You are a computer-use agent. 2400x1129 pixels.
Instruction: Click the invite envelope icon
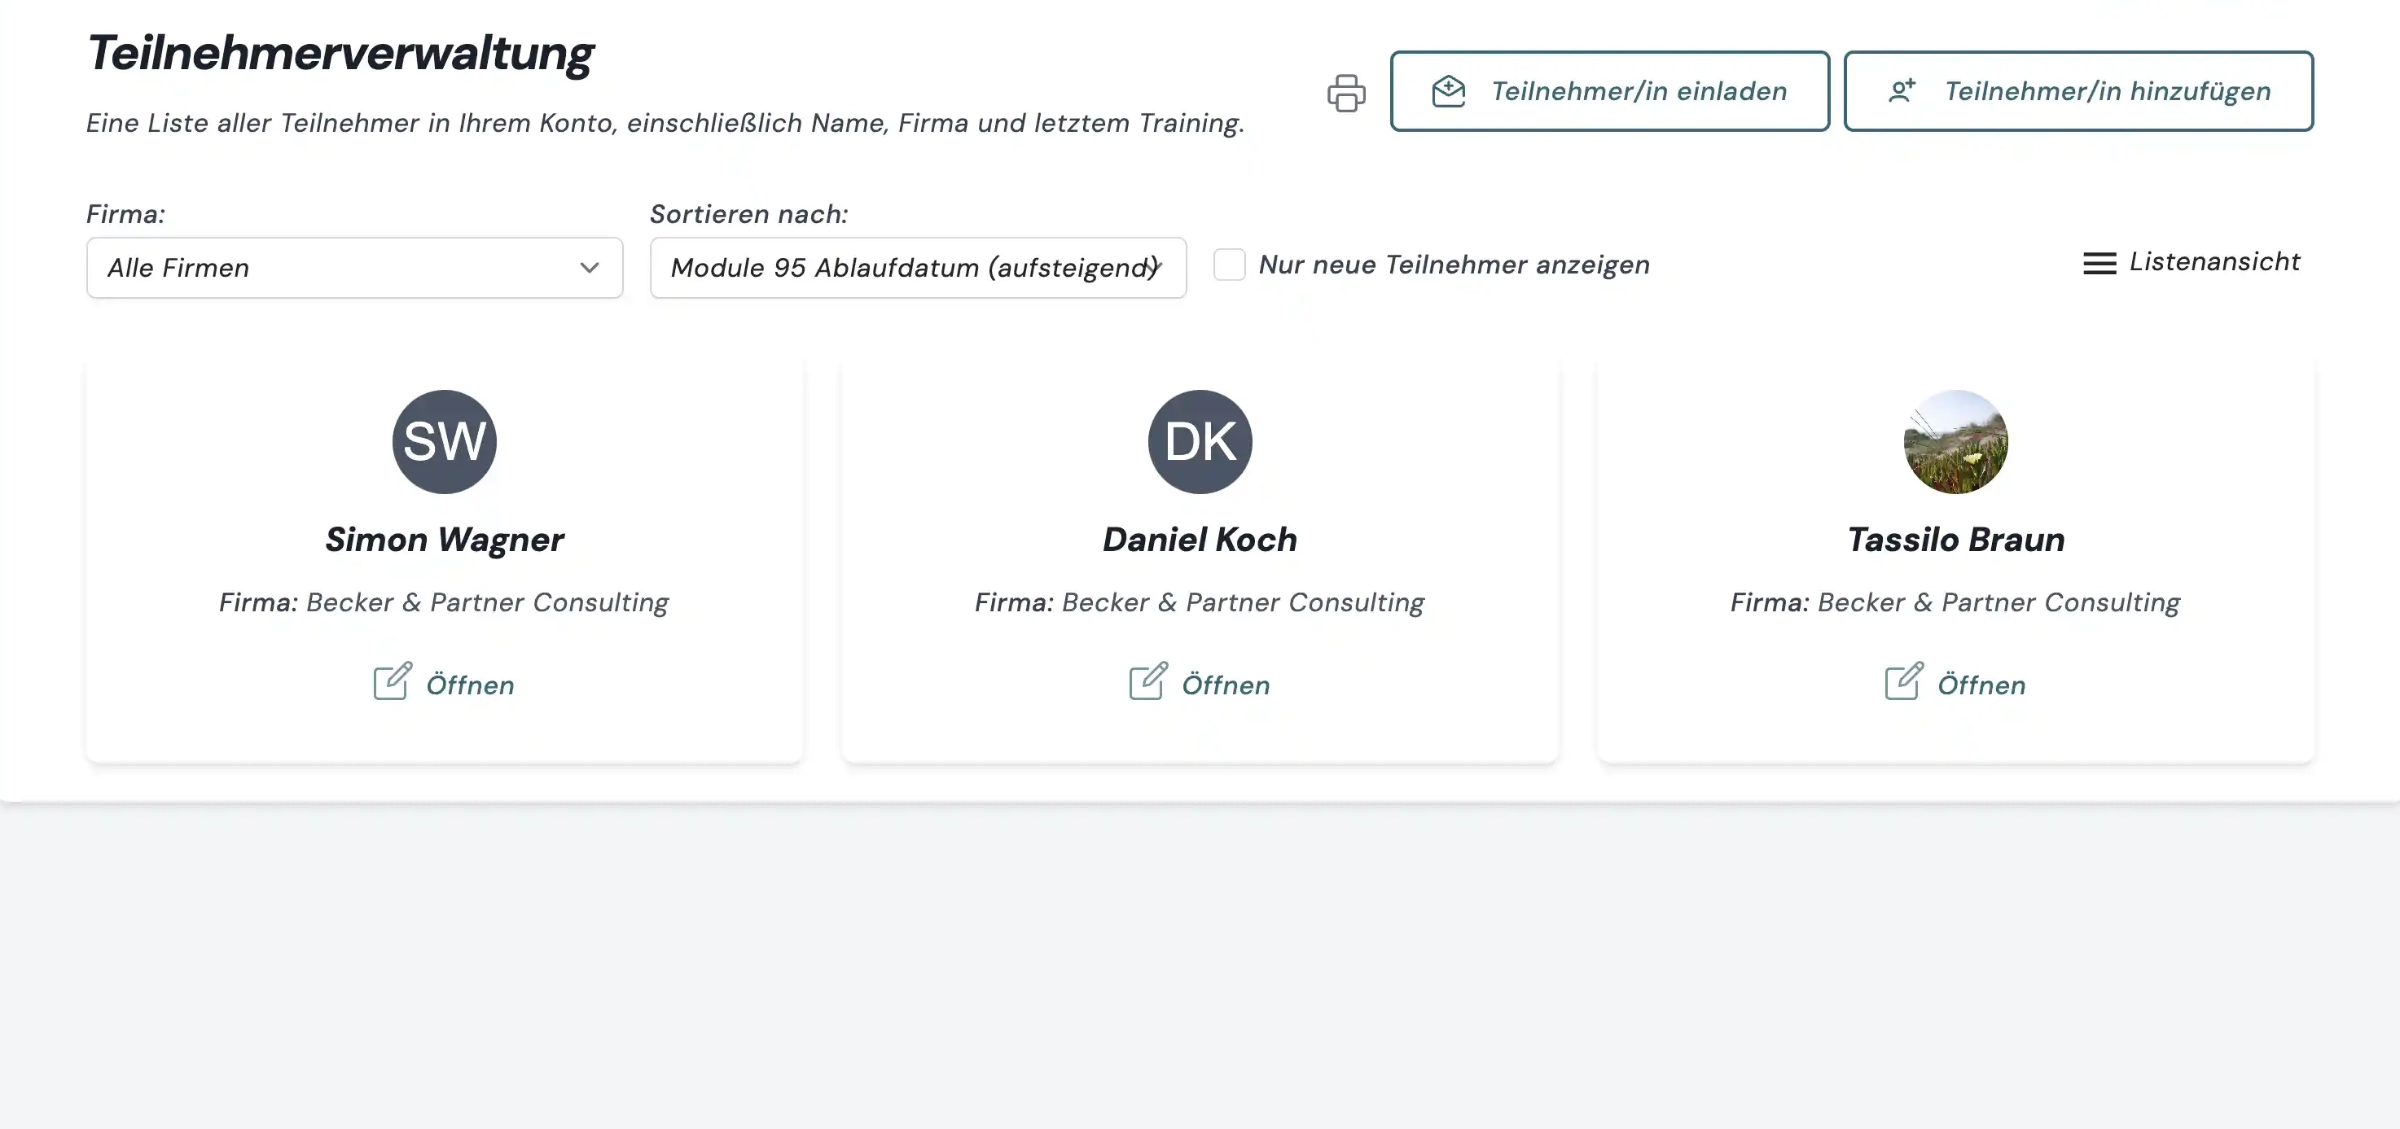pos(1449,91)
